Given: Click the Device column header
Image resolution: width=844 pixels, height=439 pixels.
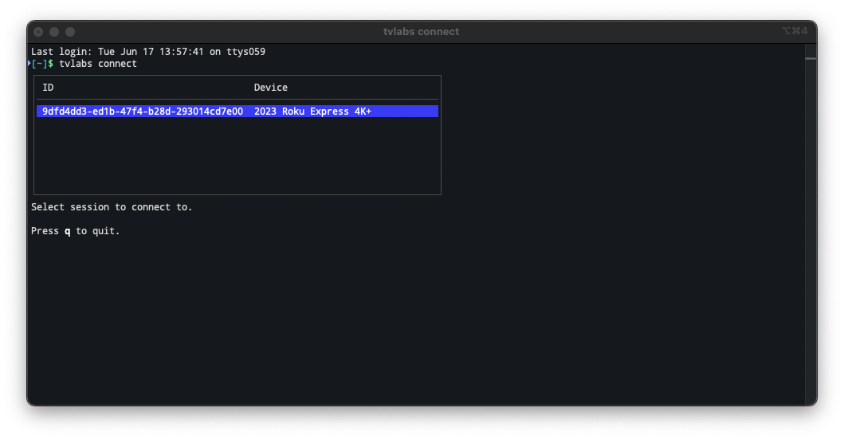Looking at the screenshot, I should [x=271, y=88].
